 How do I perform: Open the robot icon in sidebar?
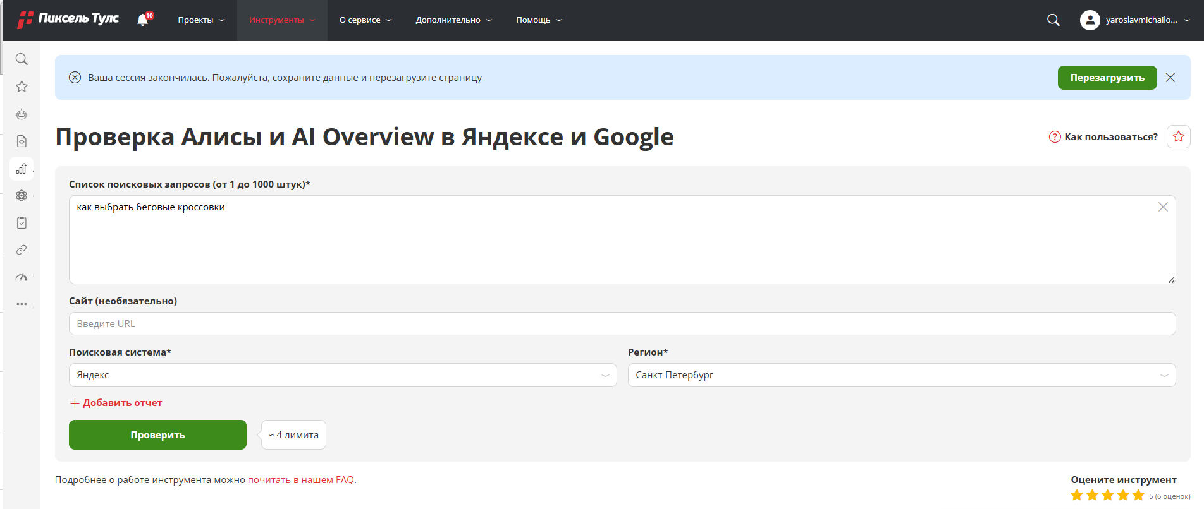pyautogui.click(x=21, y=114)
